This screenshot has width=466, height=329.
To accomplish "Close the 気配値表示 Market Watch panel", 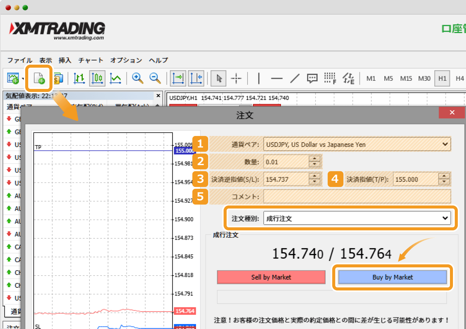I will 158,96.
